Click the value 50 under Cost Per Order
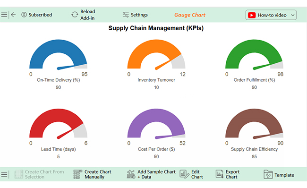Image resolution: width=307 pixels, height=188 pixels. [x=156, y=156]
